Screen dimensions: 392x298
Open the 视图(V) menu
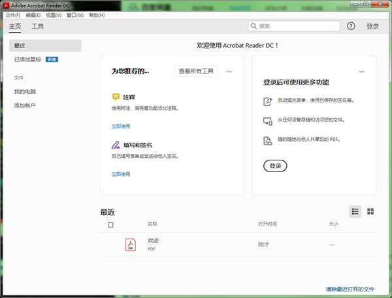[x=54, y=15]
